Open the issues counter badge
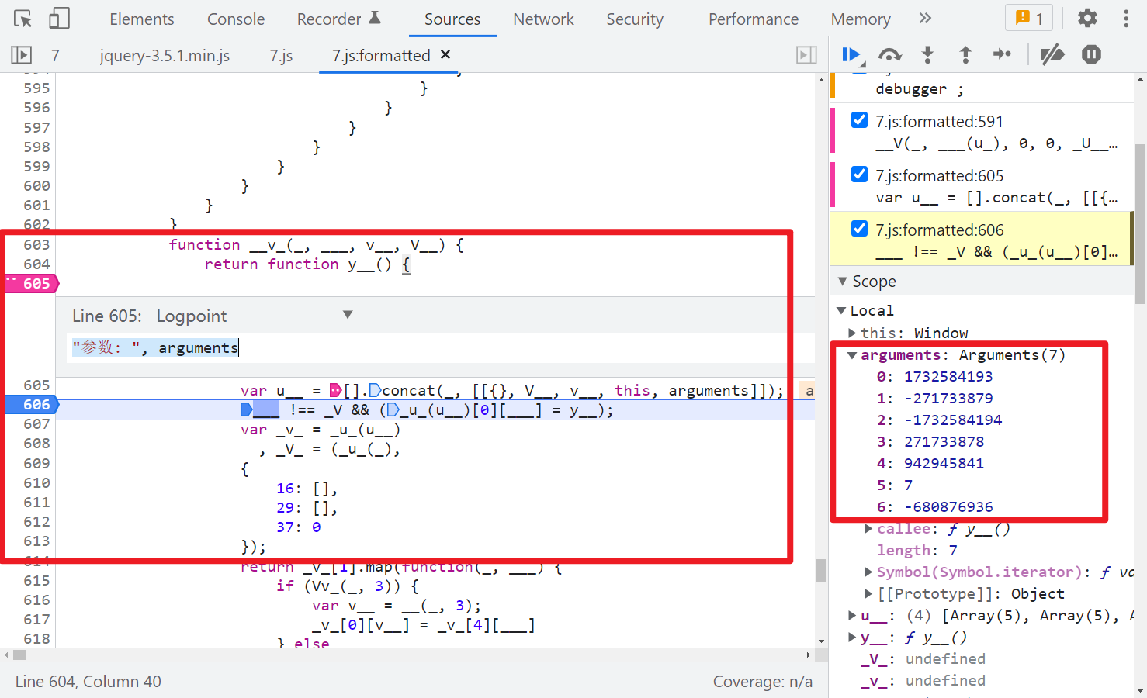Screen dimensions: 1147x698 pos(1029,19)
